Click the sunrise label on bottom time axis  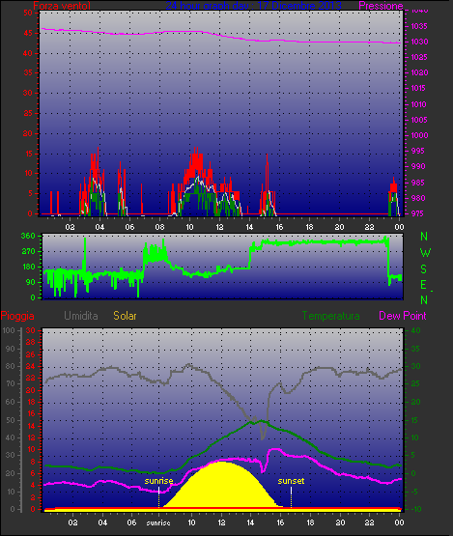158,523
